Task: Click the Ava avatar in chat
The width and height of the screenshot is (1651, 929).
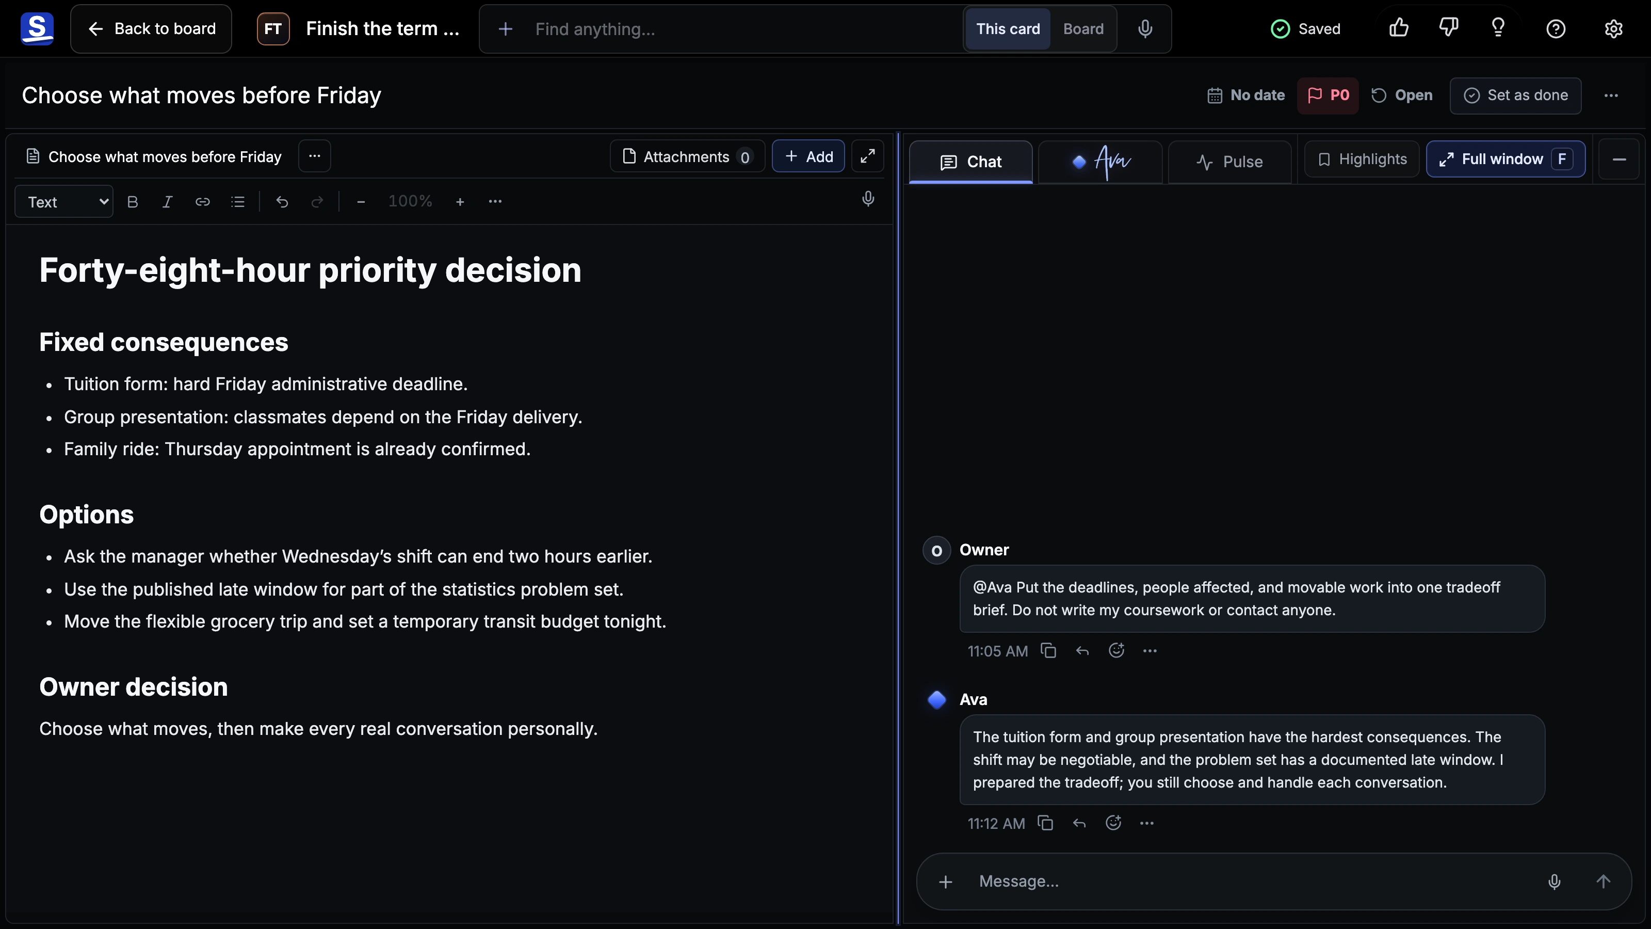Action: [x=936, y=699]
